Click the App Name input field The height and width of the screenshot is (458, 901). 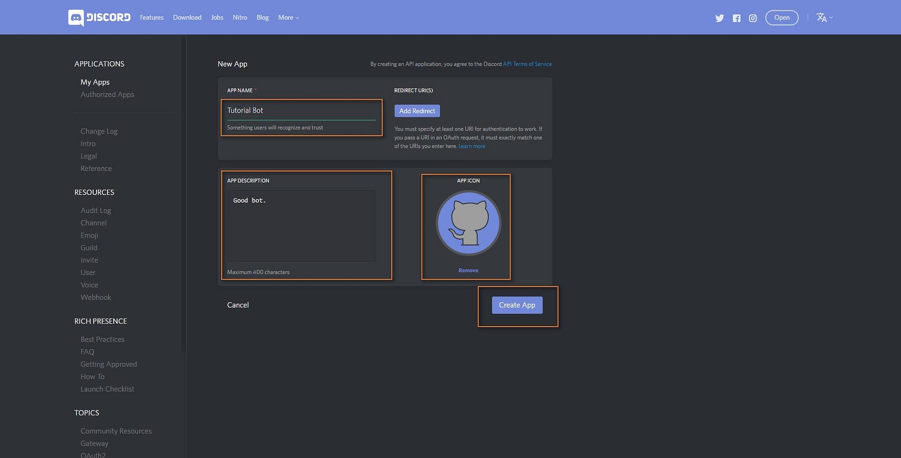(301, 111)
